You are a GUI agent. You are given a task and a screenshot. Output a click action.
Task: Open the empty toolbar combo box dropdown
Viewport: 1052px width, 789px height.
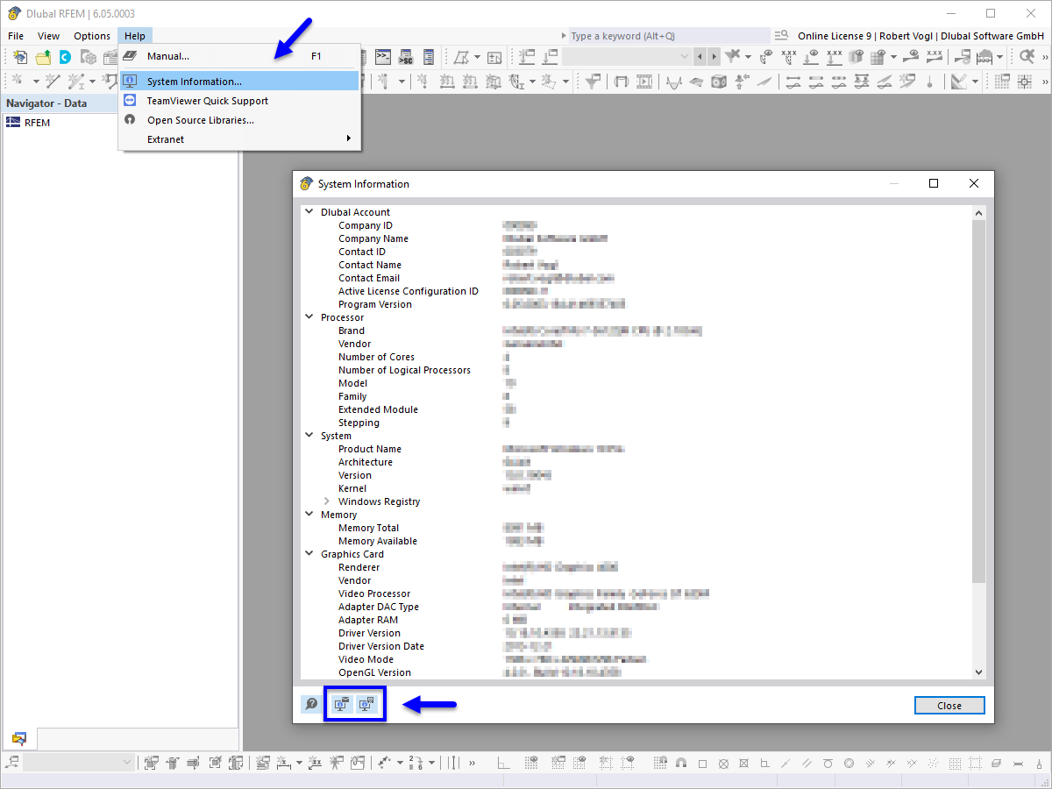(685, 57)
